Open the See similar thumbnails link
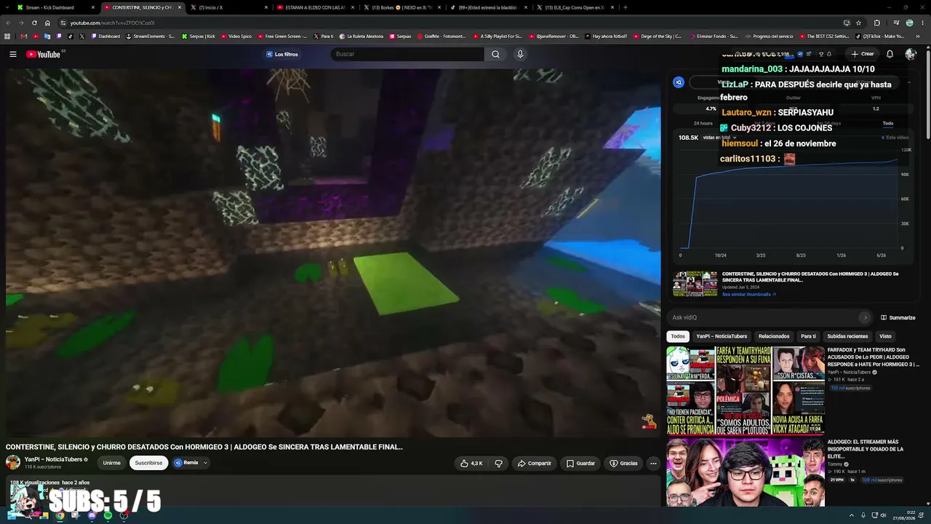The height and width of the screenshot is (524, 931). [748, 295]
